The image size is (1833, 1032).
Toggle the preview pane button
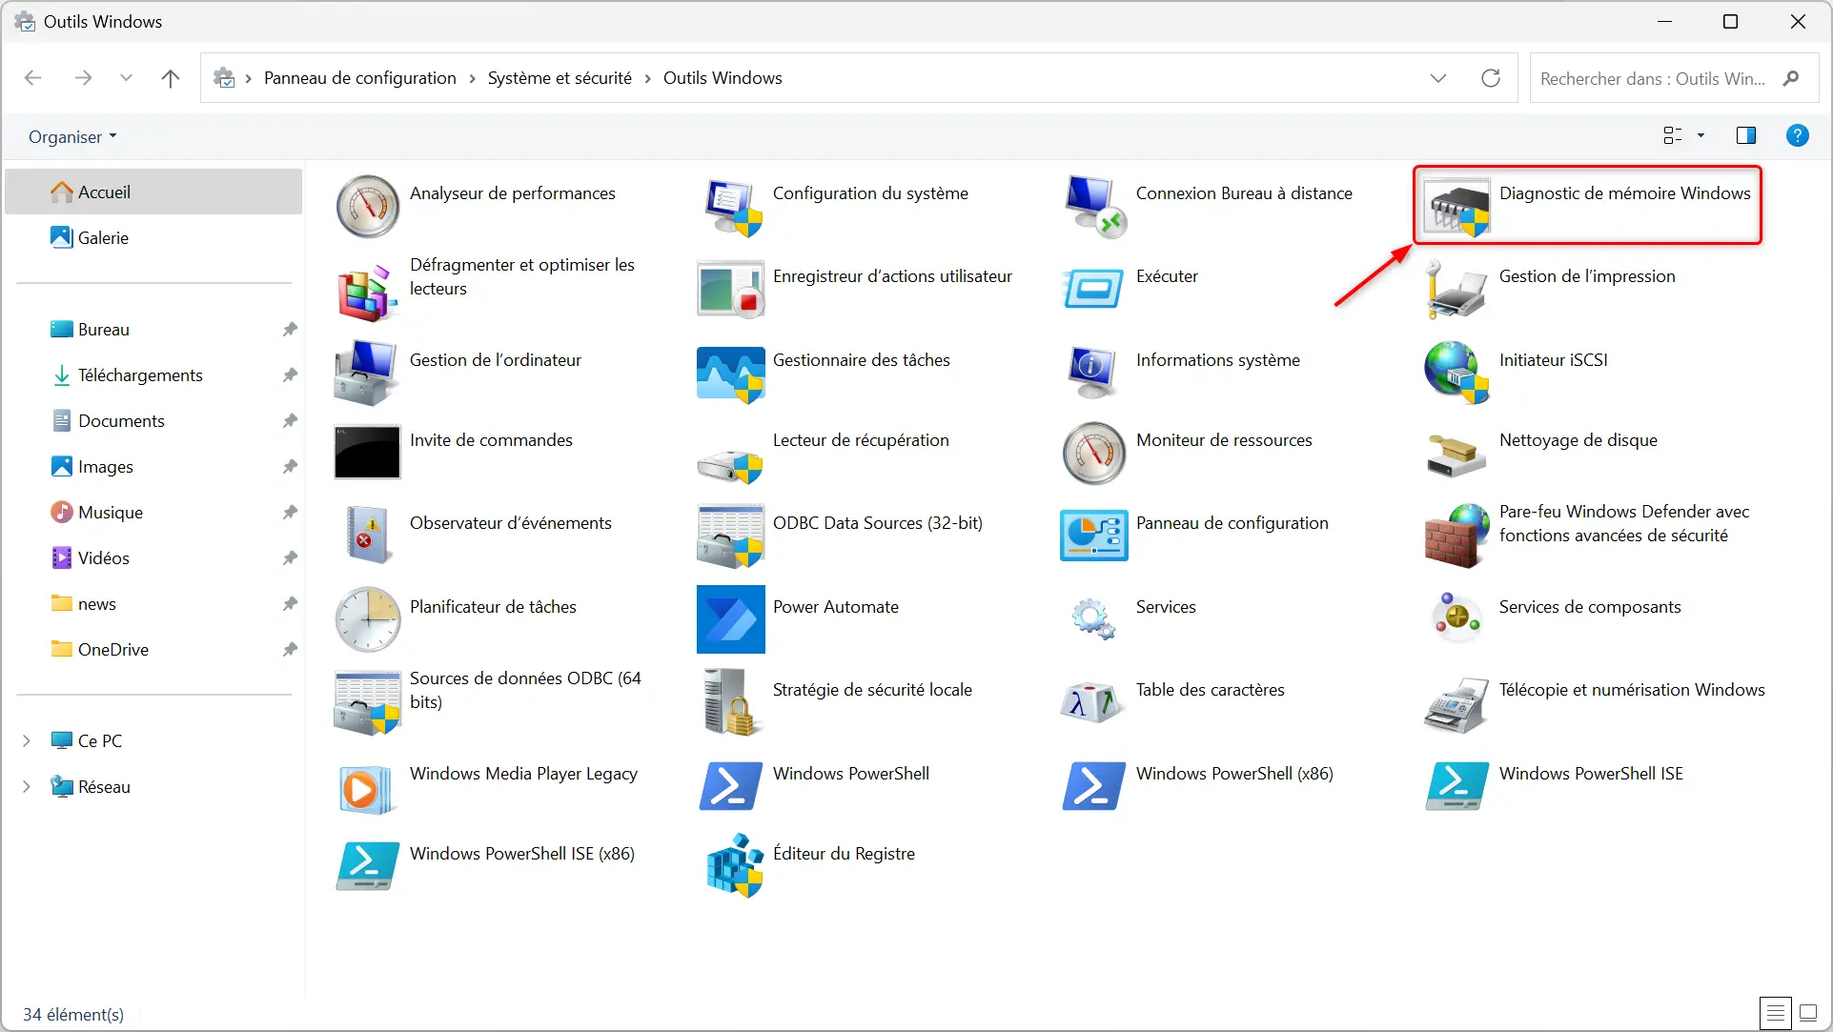click(1745, 135)
